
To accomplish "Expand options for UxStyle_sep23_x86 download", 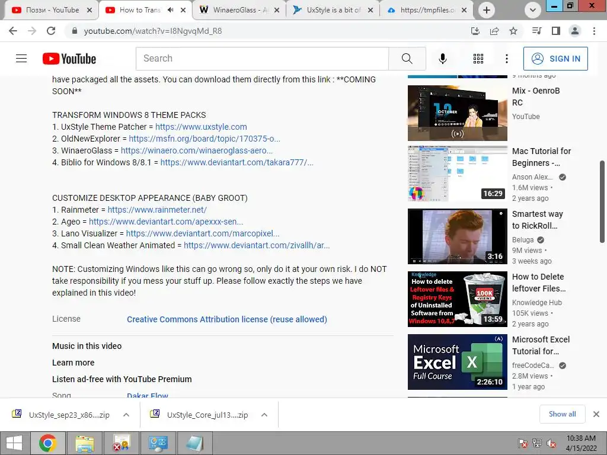I will pyautogui.click(x=126, y=415).
